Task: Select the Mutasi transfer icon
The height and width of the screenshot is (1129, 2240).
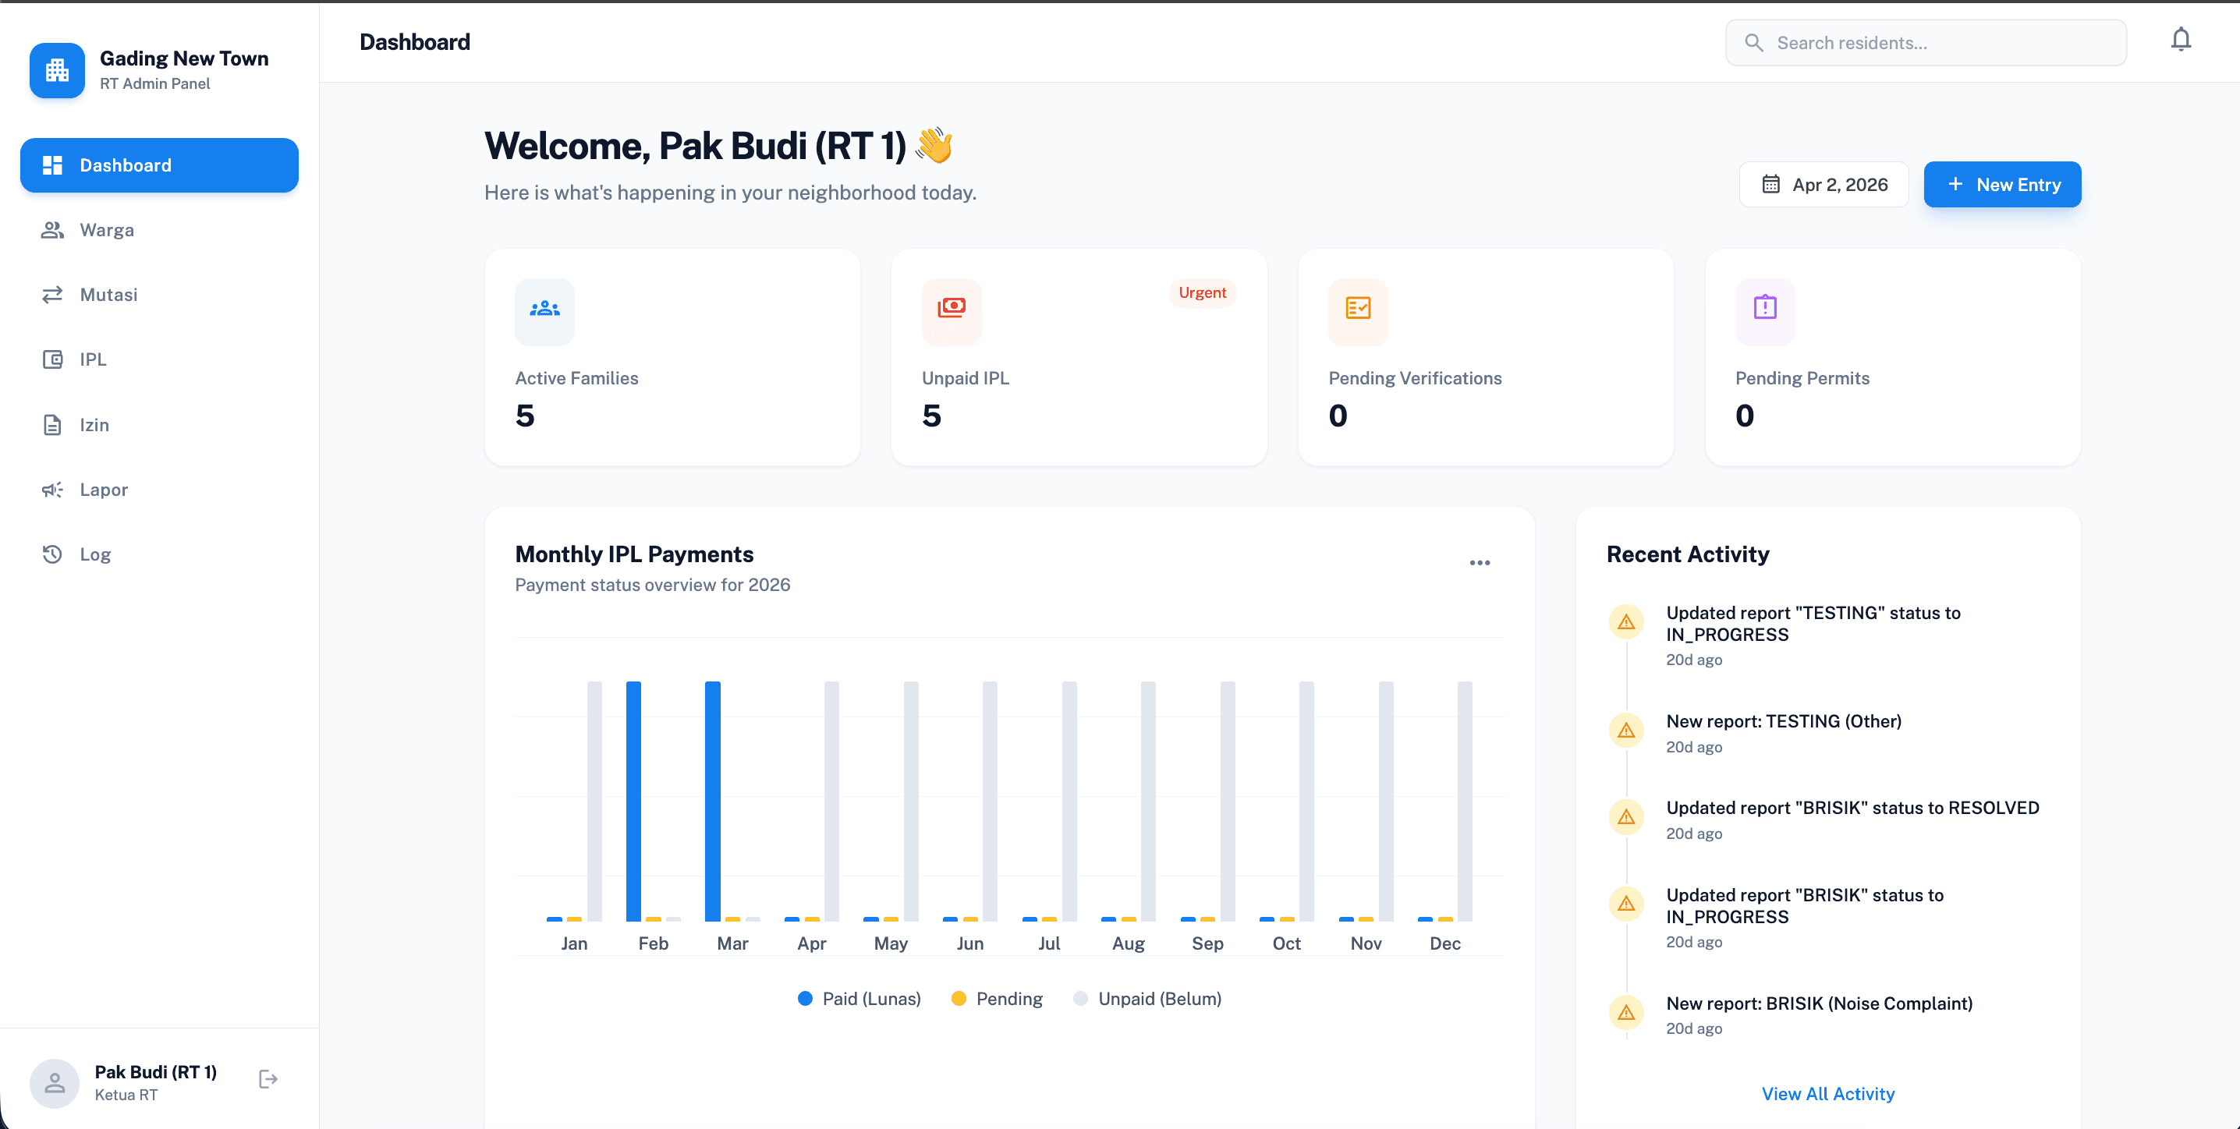Action: pyautogui.click(x=52, y=295)
